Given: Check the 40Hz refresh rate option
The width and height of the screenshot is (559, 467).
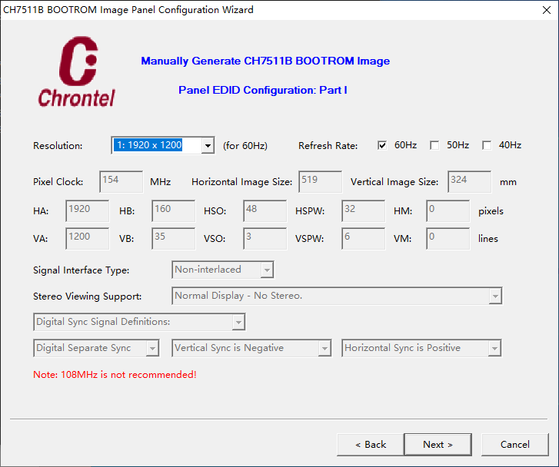Looking at the screenshot, I should pos(487,145).
